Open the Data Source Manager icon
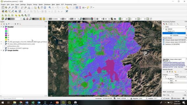This screenshot has height=105, width=187. tap(3, 11)
